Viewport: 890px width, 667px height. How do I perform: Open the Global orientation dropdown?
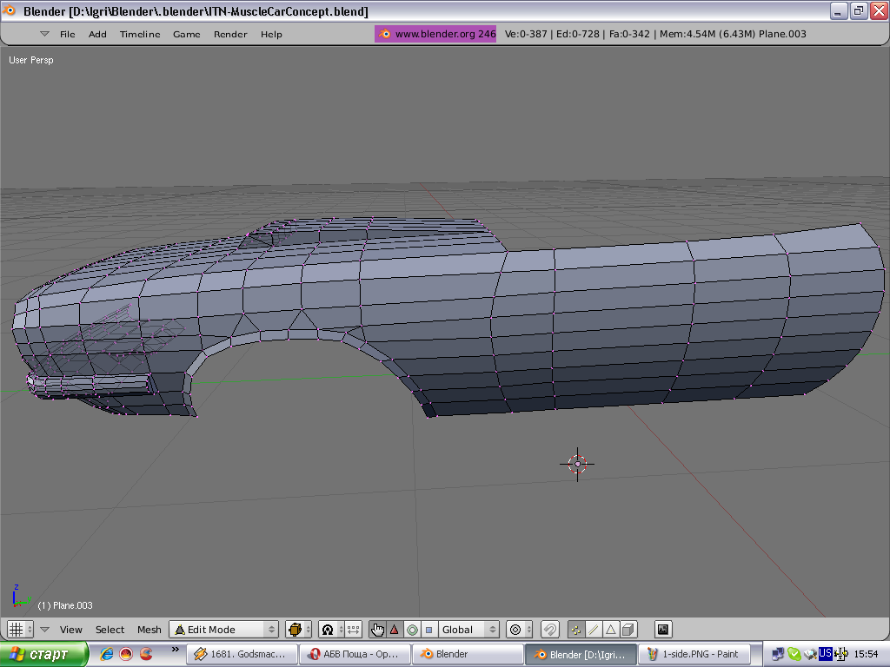coord(468,630)
